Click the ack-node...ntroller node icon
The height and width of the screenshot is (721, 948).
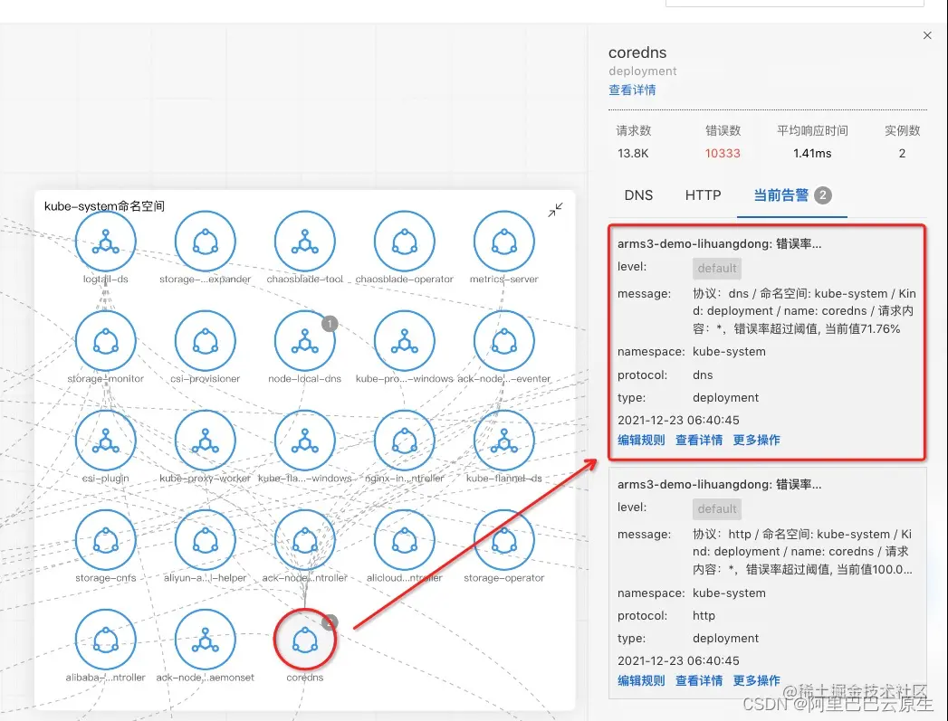pos(305,540)
